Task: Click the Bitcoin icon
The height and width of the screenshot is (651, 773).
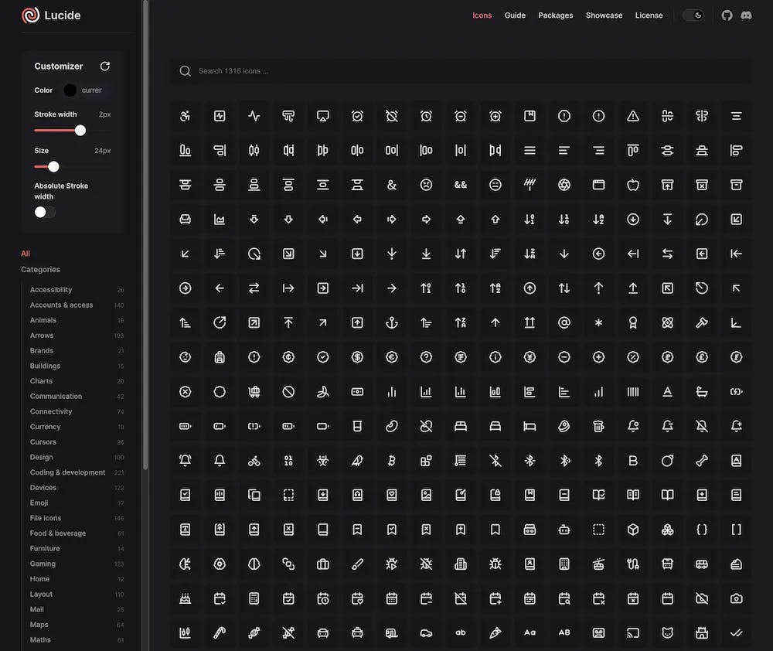Action: point(392,460)
